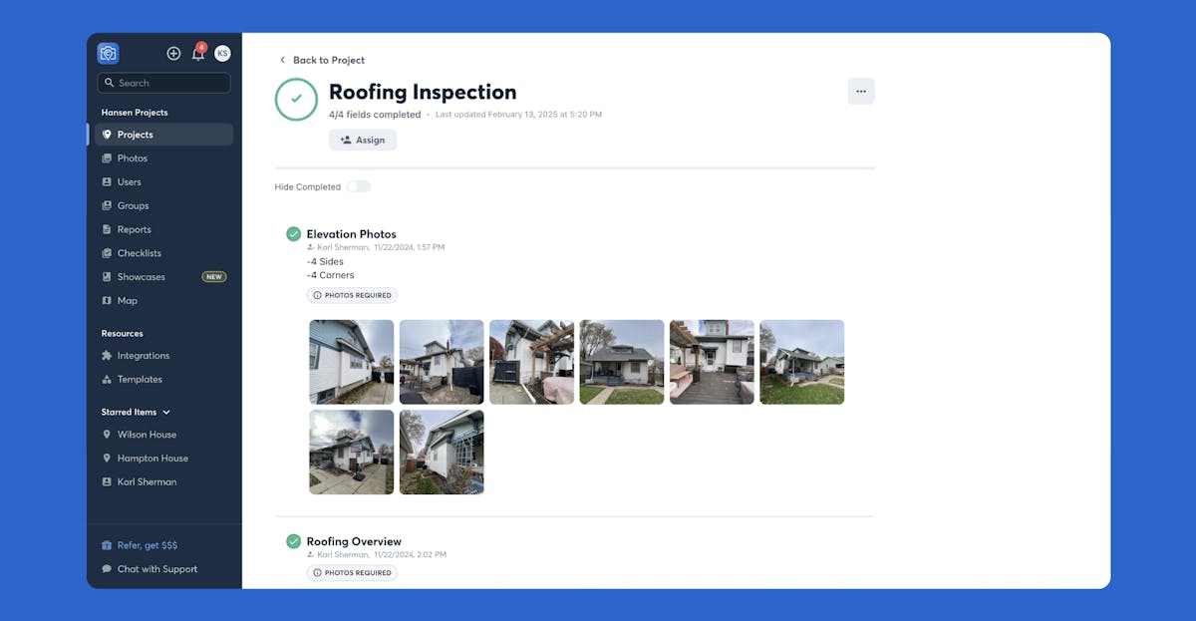Click the Search input field
1196x621 pixels.
click(x=163, y=84)
